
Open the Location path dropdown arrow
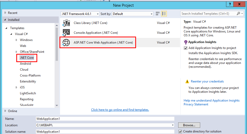coord(173,125)
